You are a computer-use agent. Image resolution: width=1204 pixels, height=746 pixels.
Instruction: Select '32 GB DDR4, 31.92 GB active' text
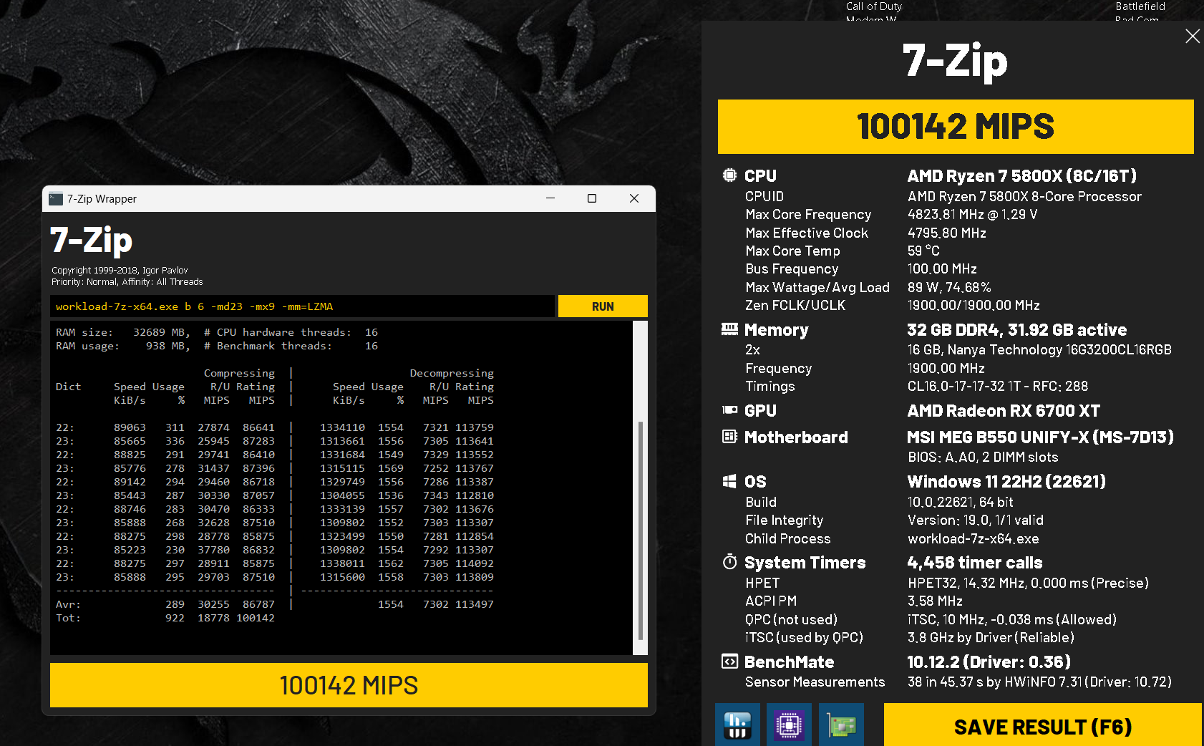[x=1017, y=329]
